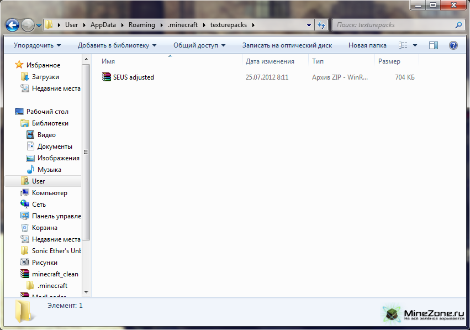The width and height of the screenshot is (470, 330).
Task: Open the address bar history dropdown
Action: click(x=309, y=25)
